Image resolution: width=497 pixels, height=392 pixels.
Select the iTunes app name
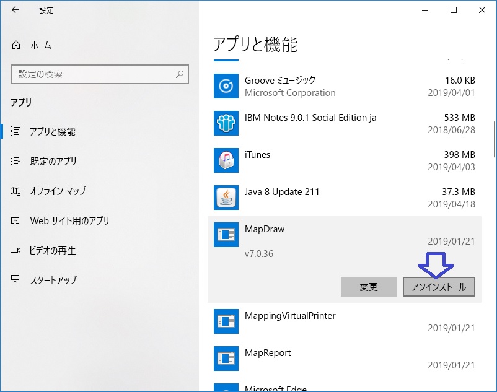tap(257, 155)
